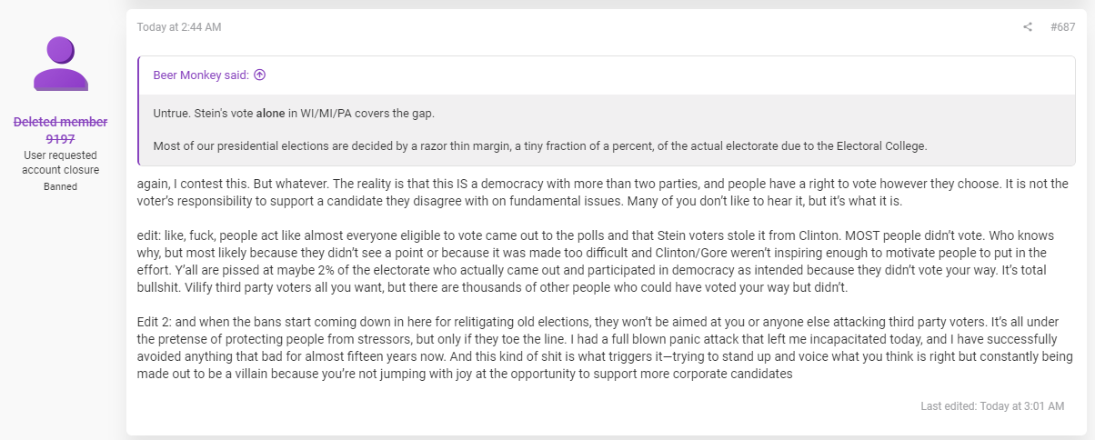Click the bold word 'alone' in the quote

270,114
